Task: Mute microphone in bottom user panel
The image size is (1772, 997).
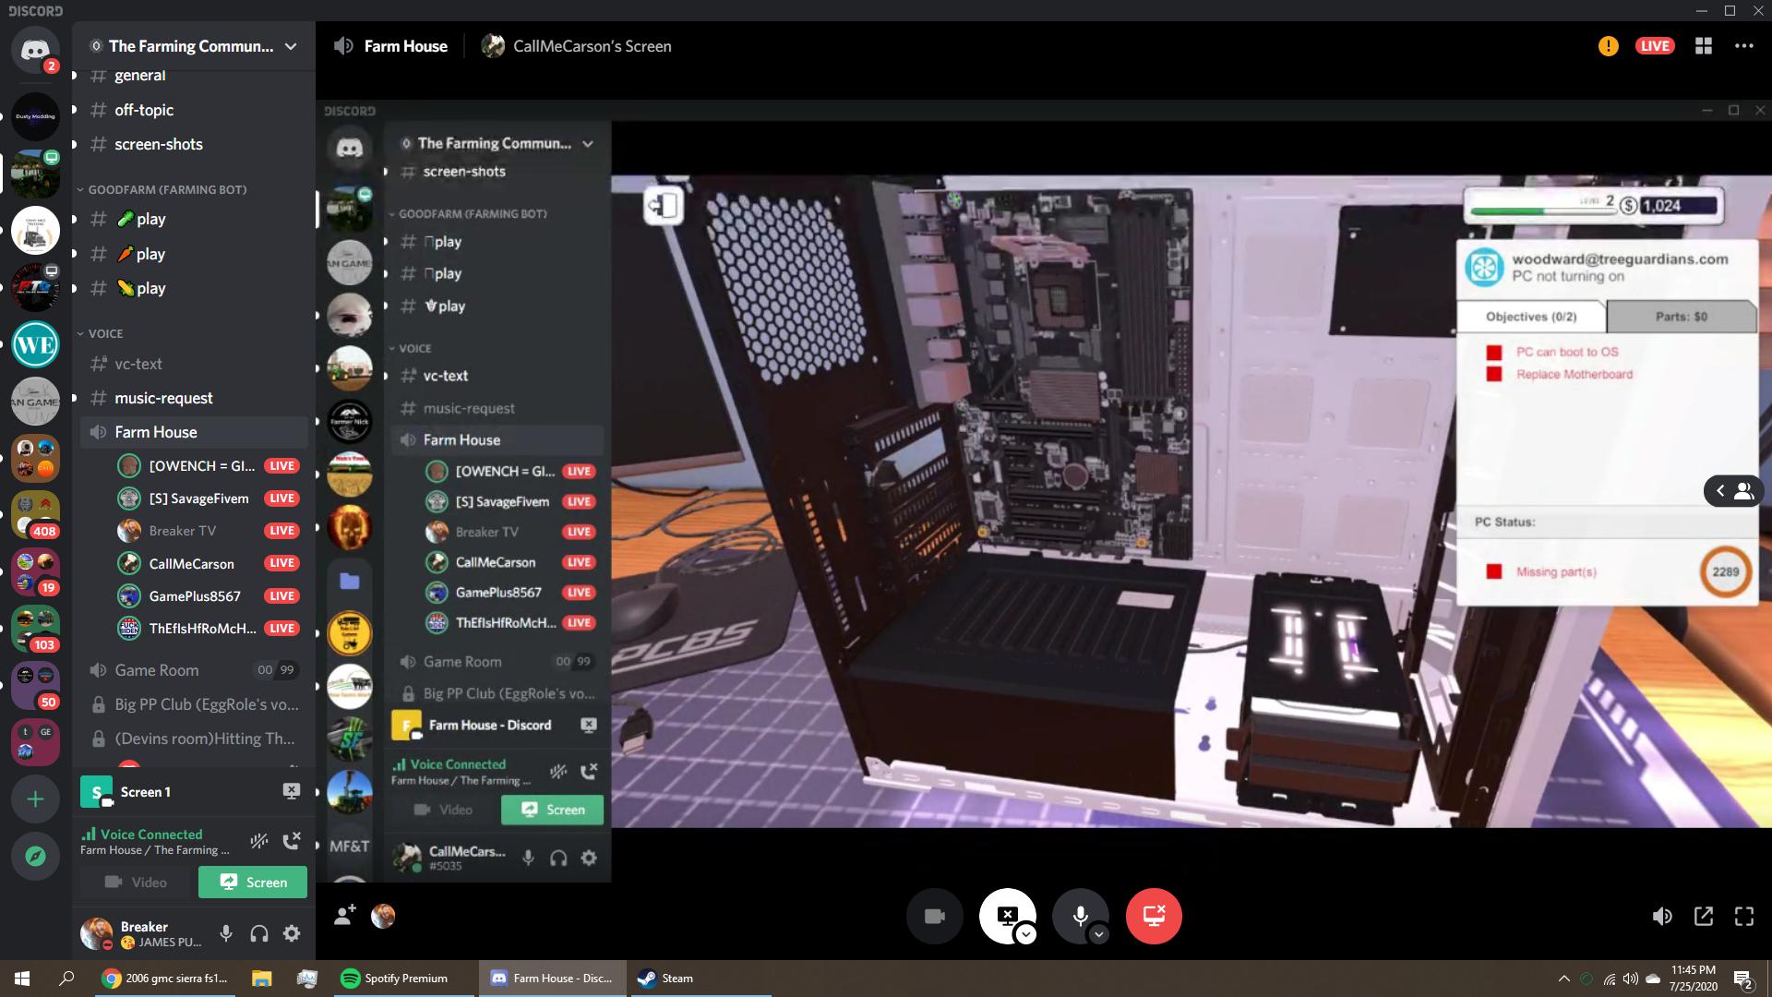Action: point(226,933)
